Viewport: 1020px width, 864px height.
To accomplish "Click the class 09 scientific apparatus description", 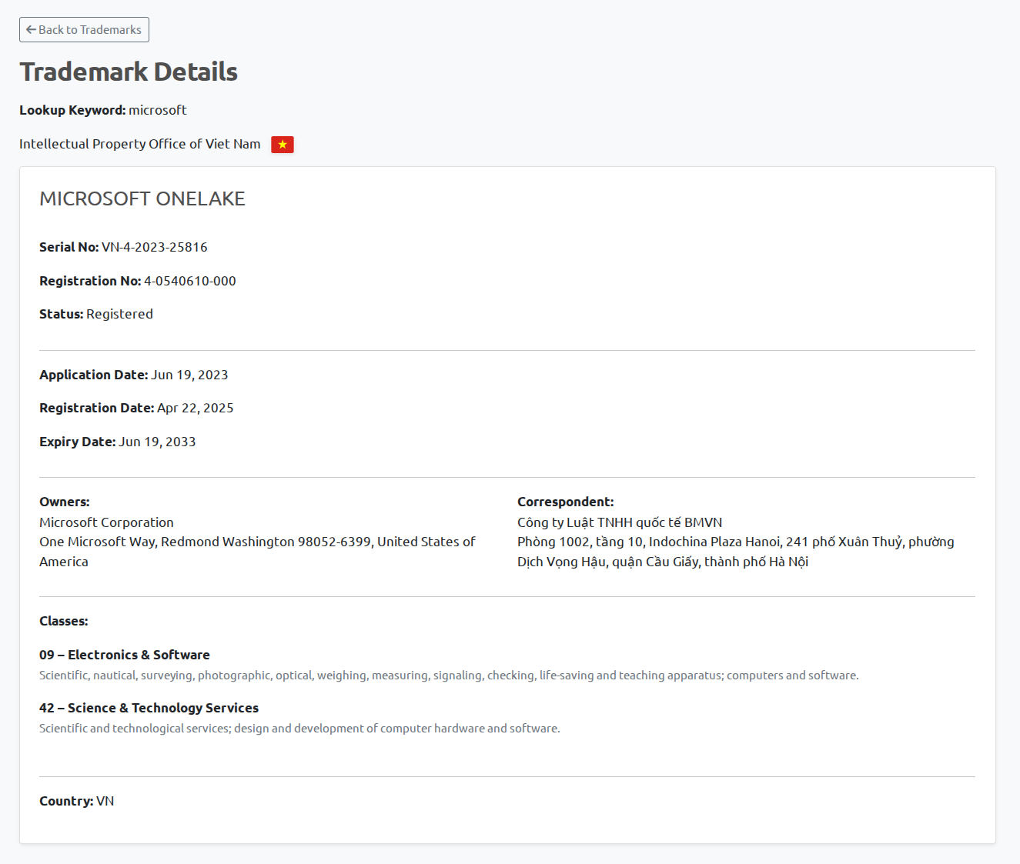I will [449, 676].
